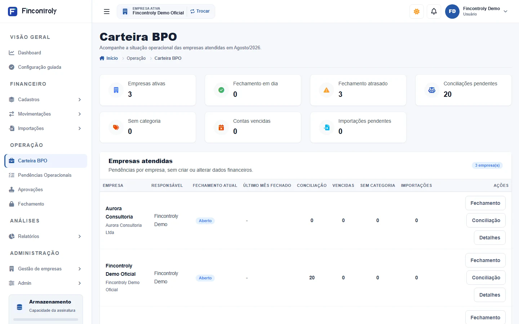Click the Sem categoria tag icon
The height and width of the screenshot is (324, 519).
coord(116,127)
